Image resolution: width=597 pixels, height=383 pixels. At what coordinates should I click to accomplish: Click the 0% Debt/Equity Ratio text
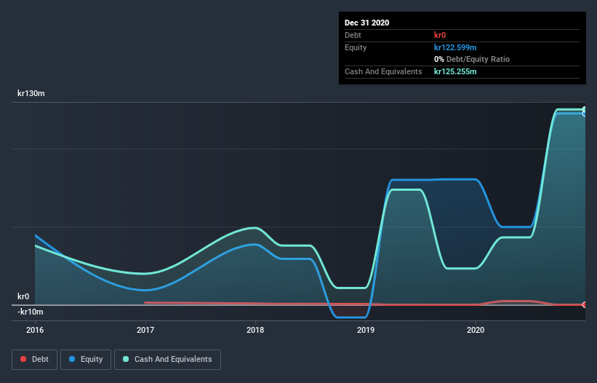pyautogui.click(x=472, y=60)
